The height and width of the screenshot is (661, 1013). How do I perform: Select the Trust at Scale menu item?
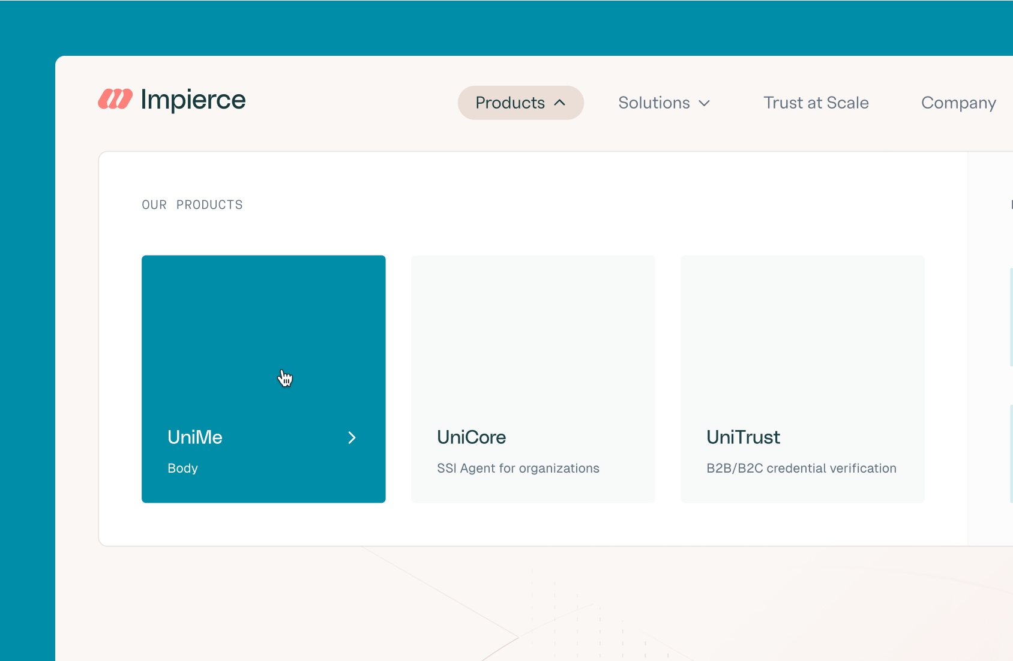816,103
